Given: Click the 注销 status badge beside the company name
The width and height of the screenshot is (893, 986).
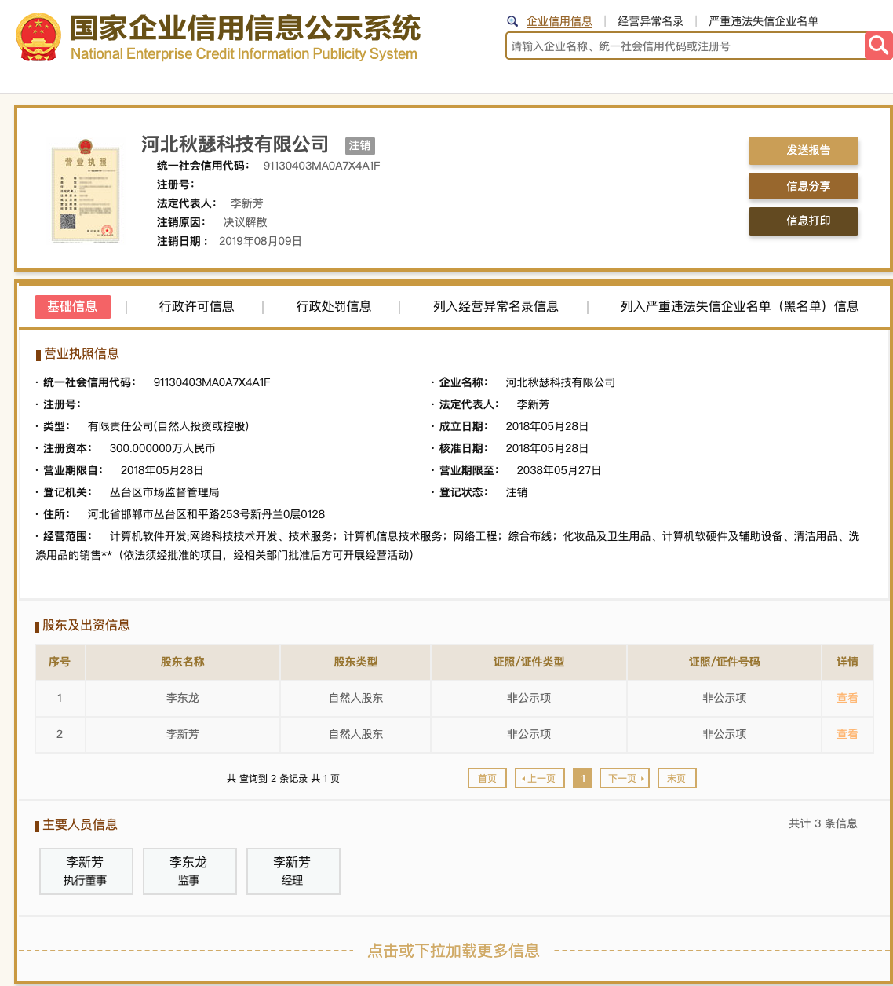Looking at the screenshot, I should 360,145.
